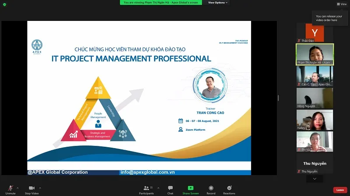Select Cao C. Tran video tile

(315, 76)
